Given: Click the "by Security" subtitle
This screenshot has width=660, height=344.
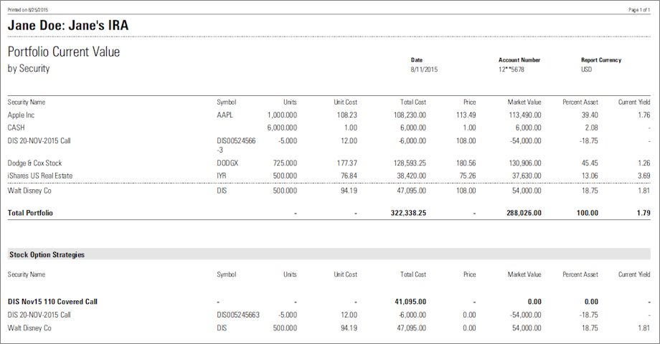Looking at the screenshot, I should click(x=29, y=69).
